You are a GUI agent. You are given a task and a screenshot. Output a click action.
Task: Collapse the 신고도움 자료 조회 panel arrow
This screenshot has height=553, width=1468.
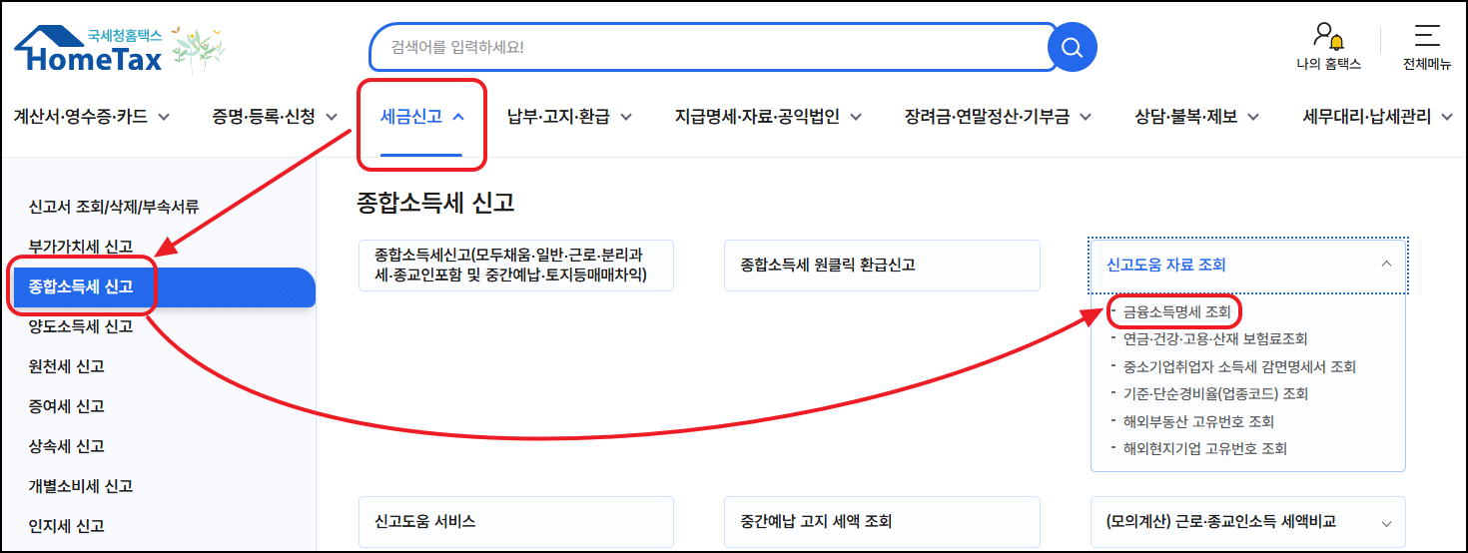1385,265
